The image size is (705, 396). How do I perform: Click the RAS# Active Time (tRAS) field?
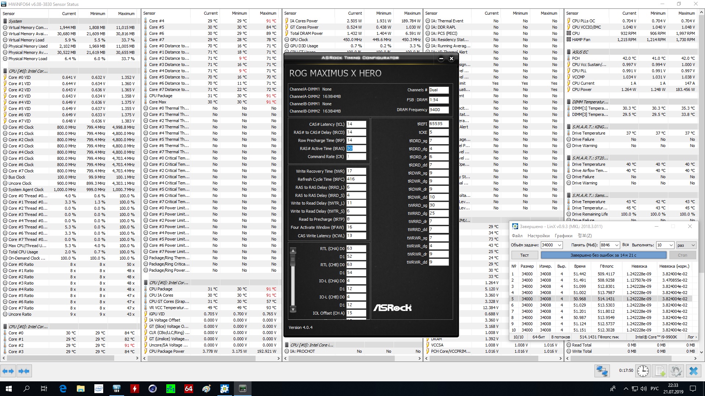click(355, 148)
